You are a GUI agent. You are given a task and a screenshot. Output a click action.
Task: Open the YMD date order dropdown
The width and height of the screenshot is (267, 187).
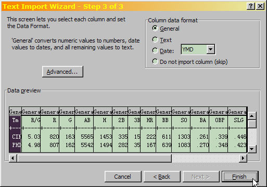211,49
